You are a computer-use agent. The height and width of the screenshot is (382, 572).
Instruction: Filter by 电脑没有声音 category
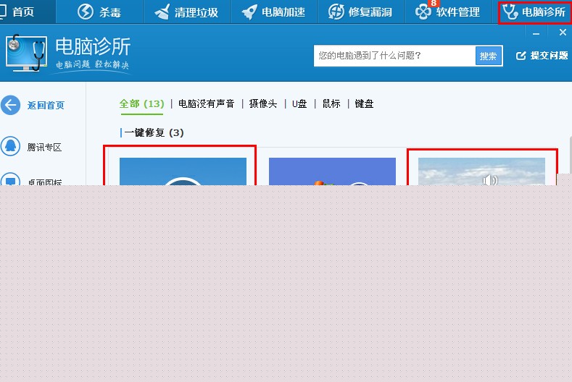206,103
